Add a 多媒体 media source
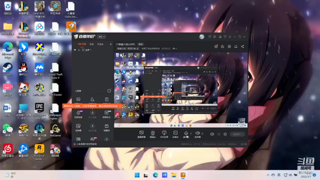The image size is (320, 180). point(175,134)
